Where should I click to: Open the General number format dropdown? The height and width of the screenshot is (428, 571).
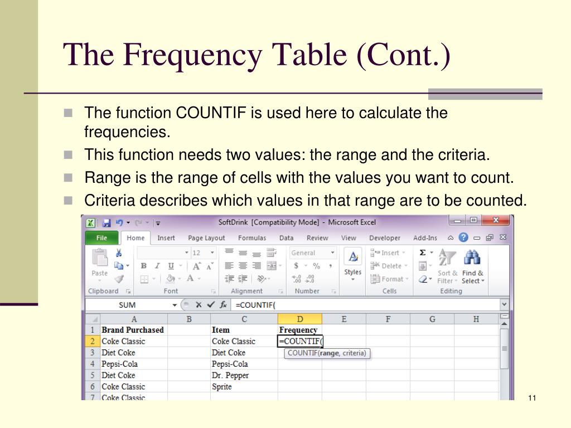pos(332,252)
